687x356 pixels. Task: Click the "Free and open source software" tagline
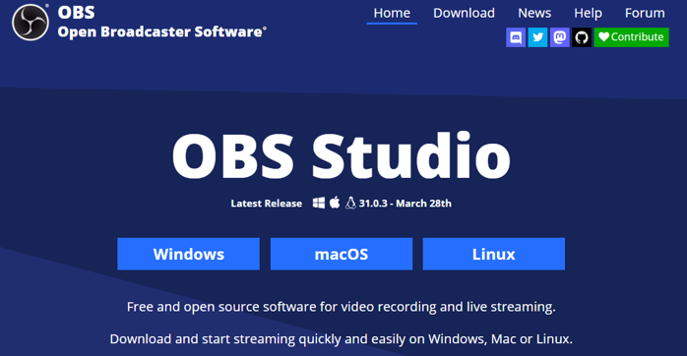(x=342, y=307)
